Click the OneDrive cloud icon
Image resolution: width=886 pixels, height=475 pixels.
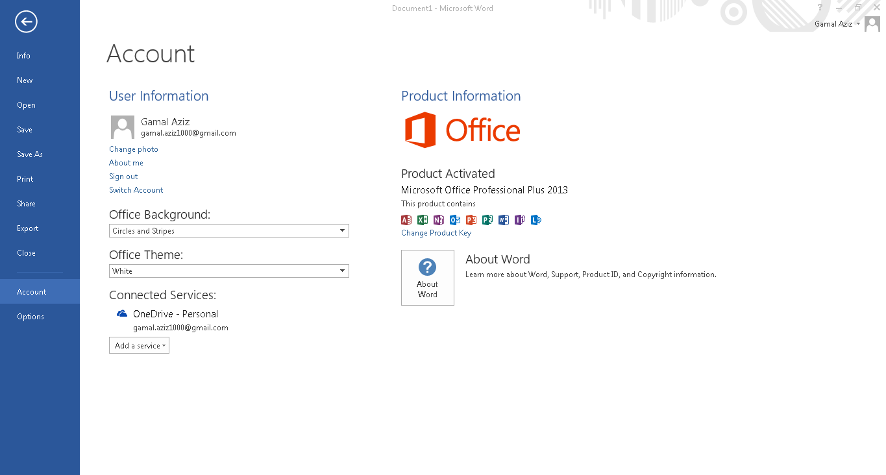tap(122, 313)
